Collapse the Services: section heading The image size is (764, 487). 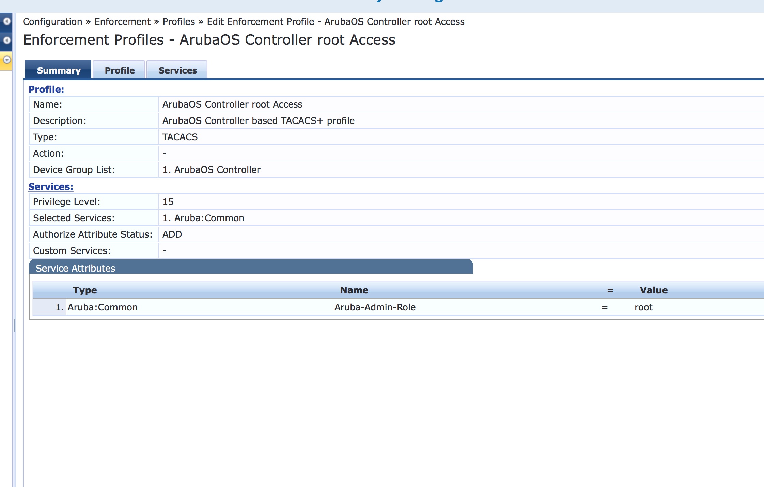click(x=50, y=186)
